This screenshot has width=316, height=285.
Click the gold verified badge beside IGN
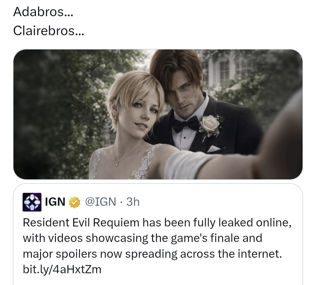tap(75, 202)
